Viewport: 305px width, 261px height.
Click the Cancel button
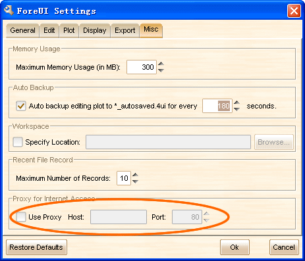coord(284,247)
